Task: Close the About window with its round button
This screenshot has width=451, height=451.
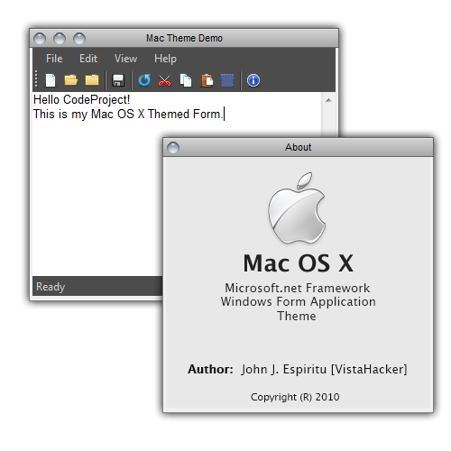Action: pyautogui.click(x=173, y=148)
